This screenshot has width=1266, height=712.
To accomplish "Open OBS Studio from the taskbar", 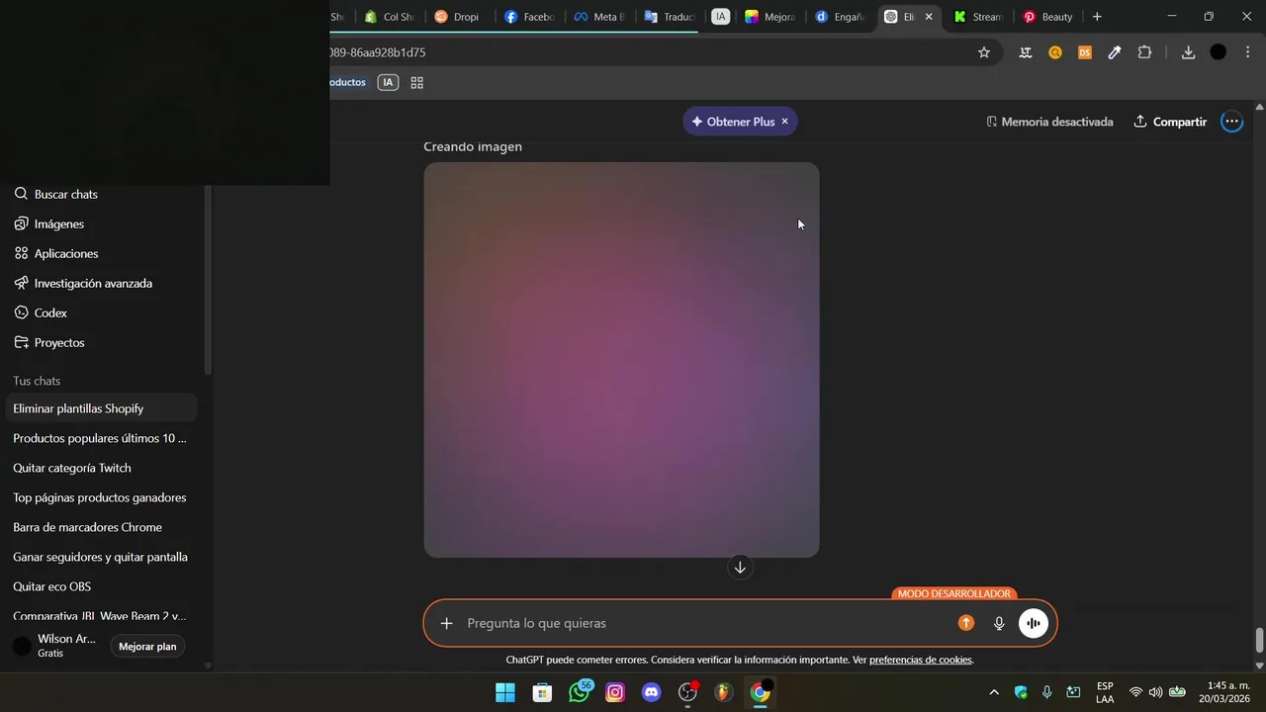I will click(x=687, y=692).
